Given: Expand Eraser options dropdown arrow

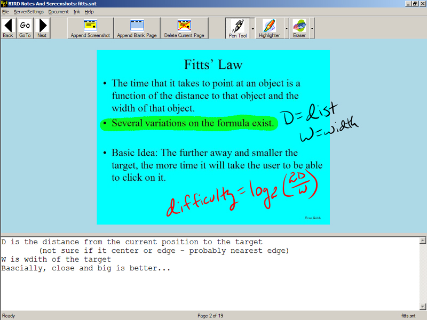Looking at the screenshot, I should pos(312,28).
